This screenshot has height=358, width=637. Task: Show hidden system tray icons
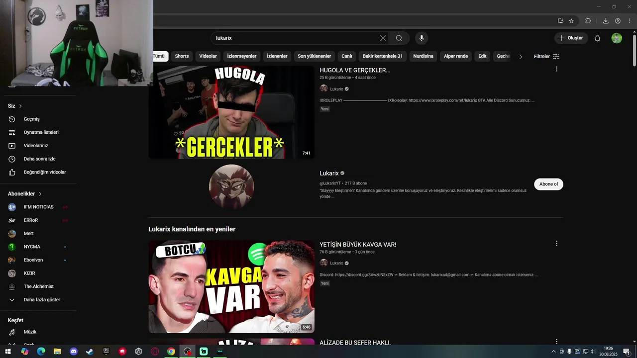553,352
